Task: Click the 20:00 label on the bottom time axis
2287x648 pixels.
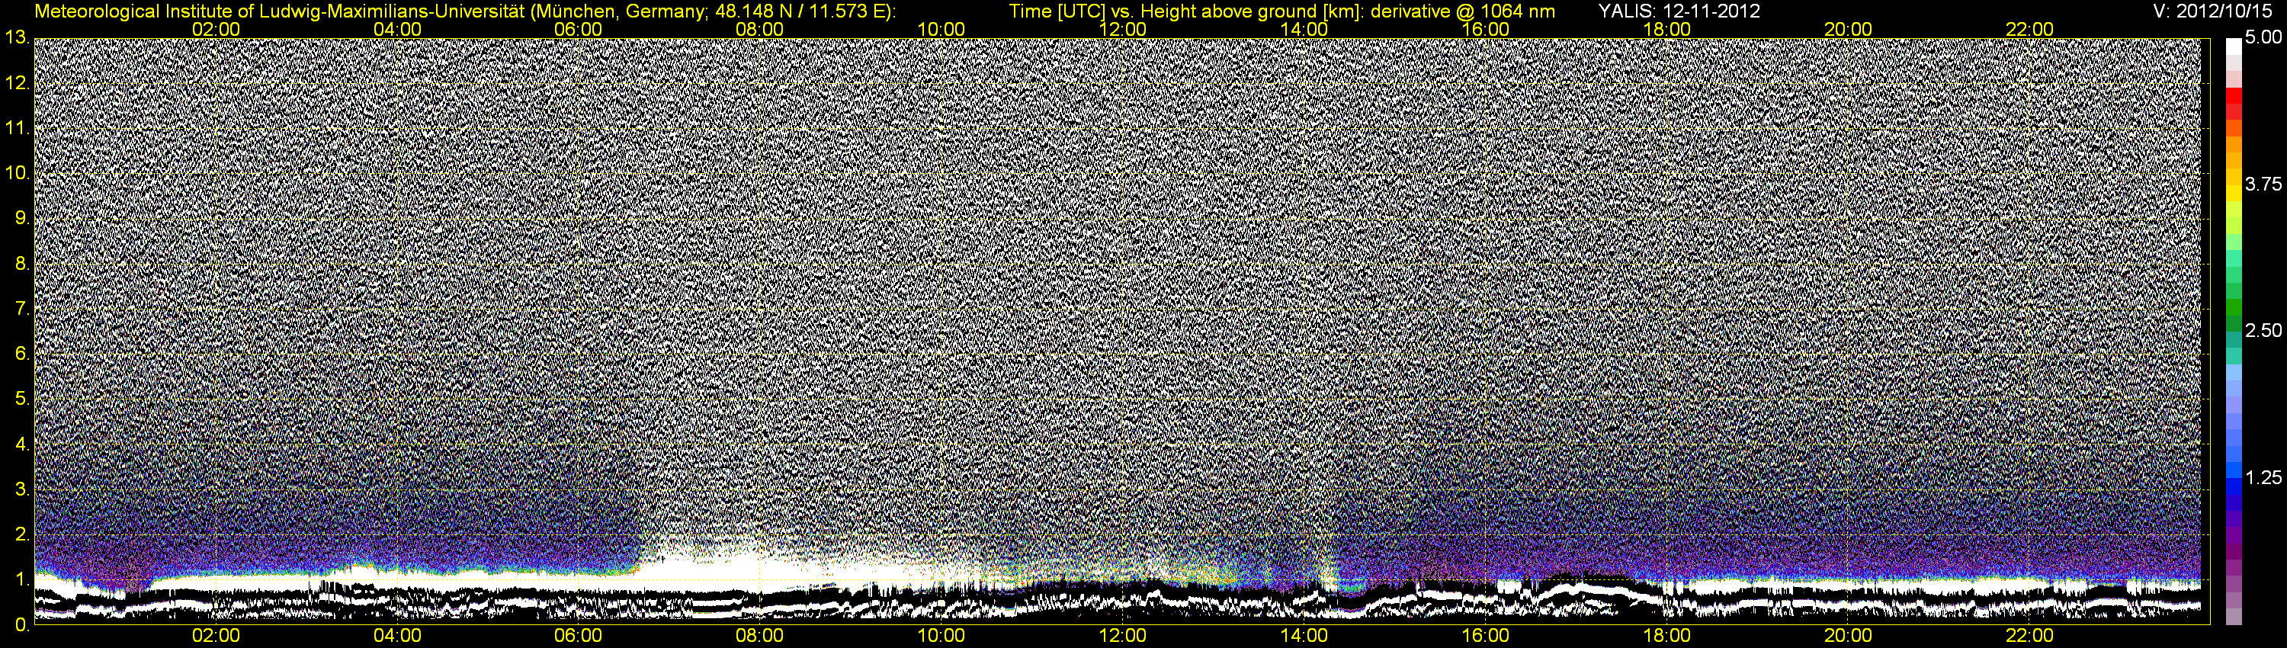Action: pos(1849,636)
